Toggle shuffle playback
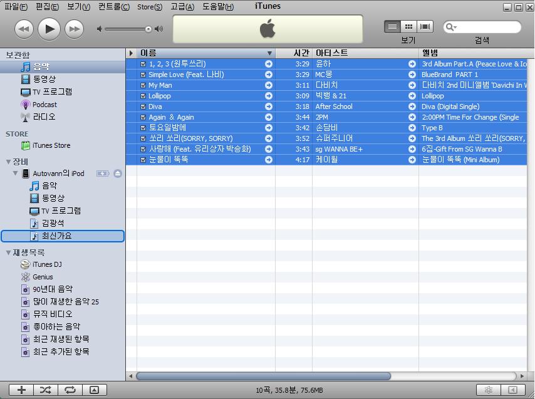The width and height of the screenshot is (535, 399). pyautogui.click(x=46, y=390)
